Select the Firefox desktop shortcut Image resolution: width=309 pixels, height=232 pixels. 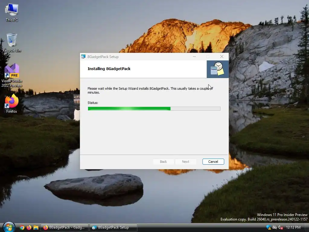pyautogui.click(x=12, y=104)
